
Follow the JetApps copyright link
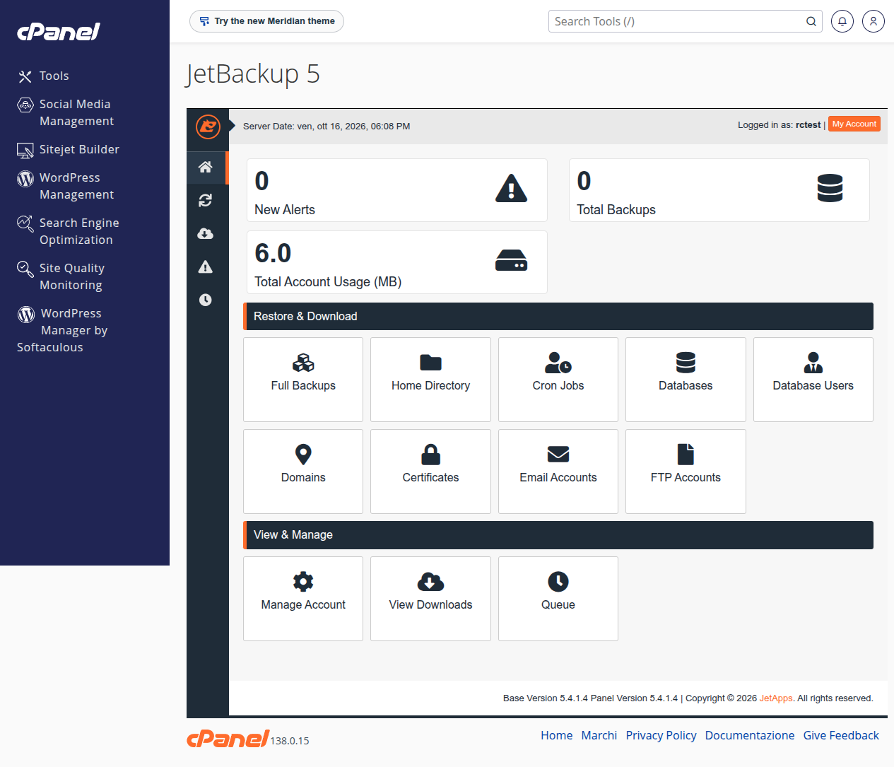(x=776, y=698)
